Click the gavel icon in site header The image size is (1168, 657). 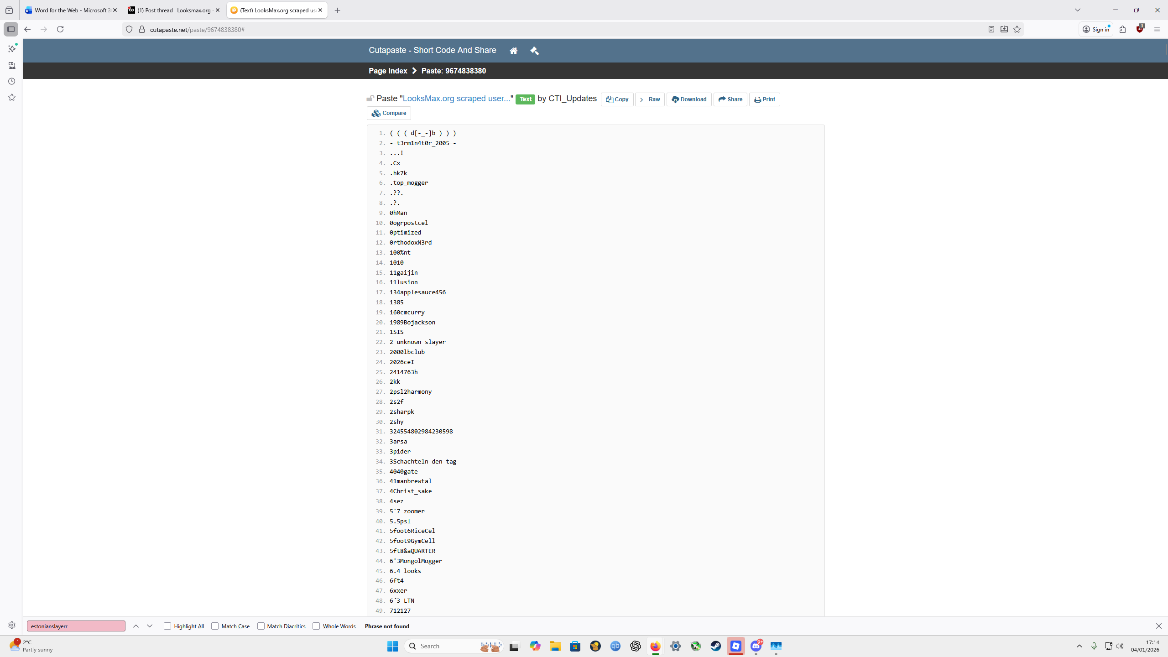534,51
